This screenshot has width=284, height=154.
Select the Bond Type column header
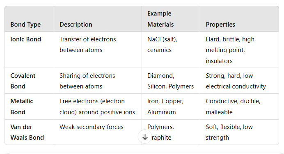pos(25,25)
